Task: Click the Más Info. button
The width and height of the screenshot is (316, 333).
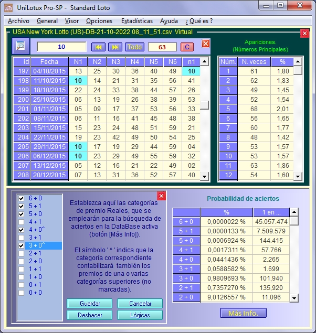Action: (x=243, y=314)
